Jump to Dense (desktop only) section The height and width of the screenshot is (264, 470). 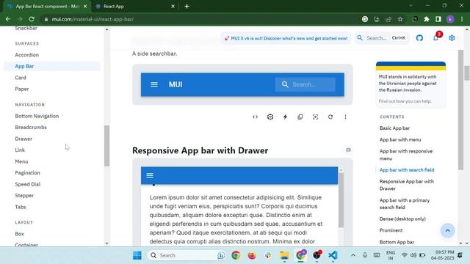(x=402, y=219)
